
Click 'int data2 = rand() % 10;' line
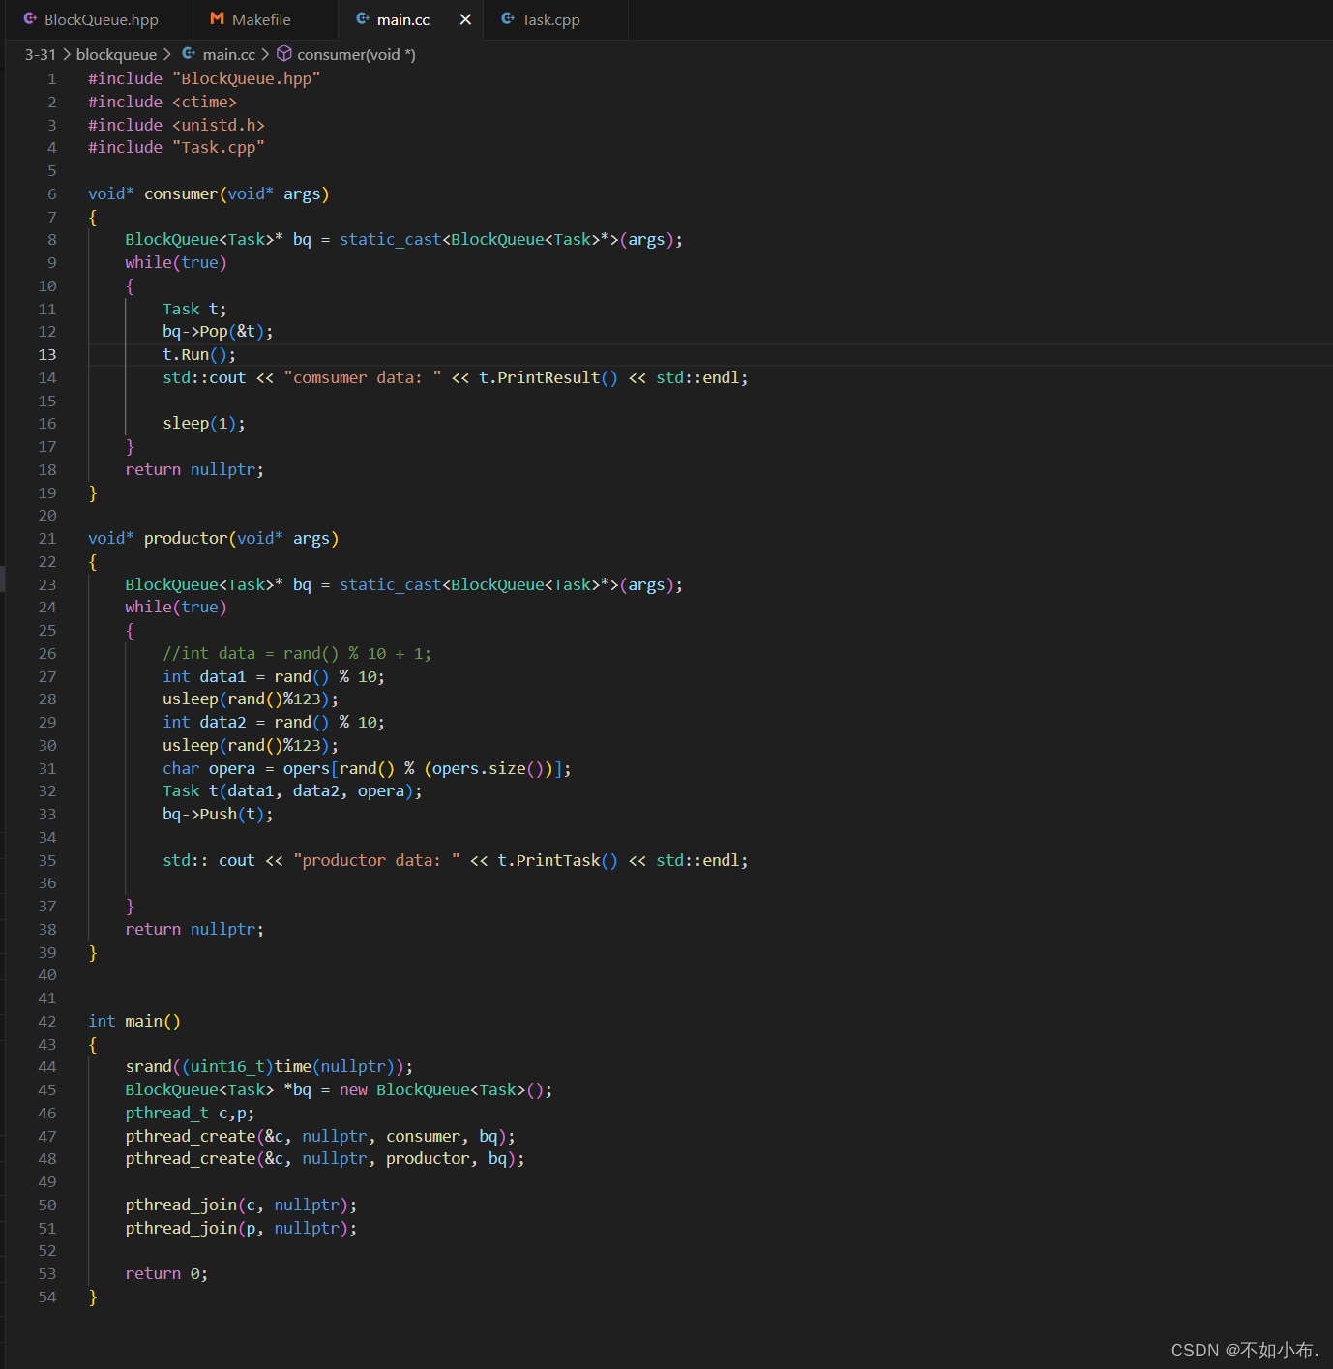pos(274,723)
